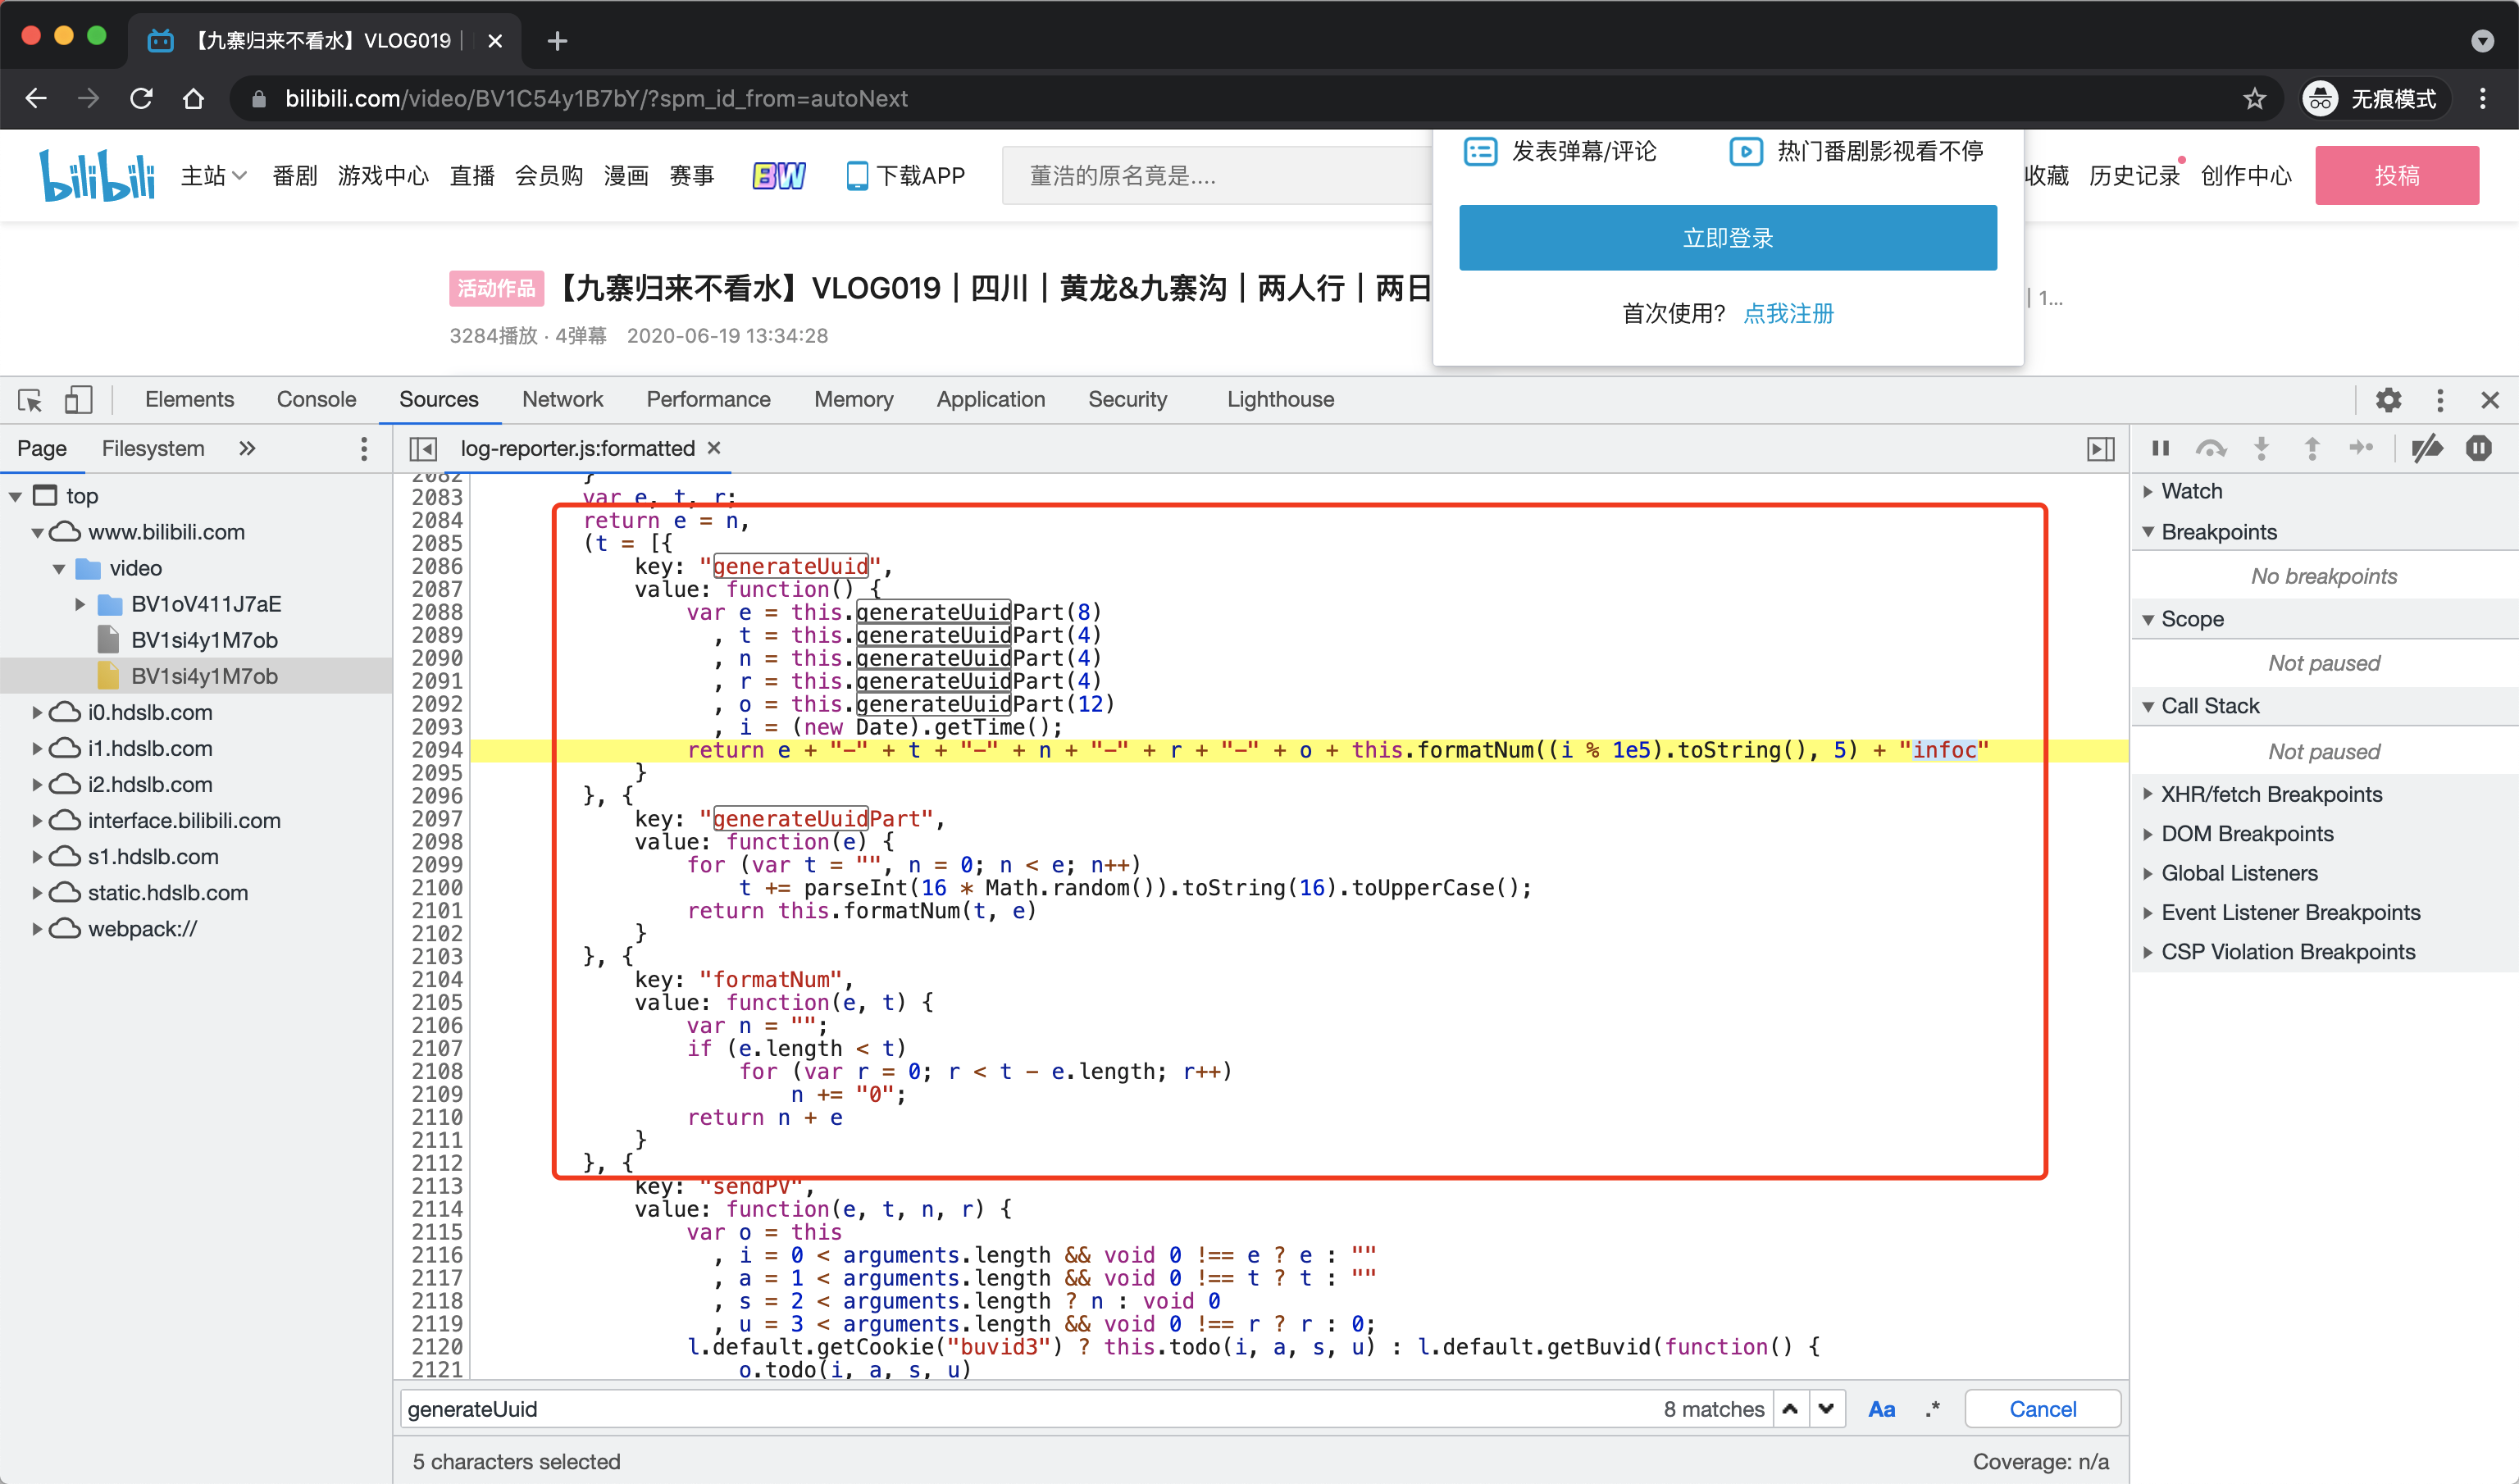Toggle match case Aa option
Viewport: 2519px width, 1484px height.
pyautogui.click(x=1881, y=1409)
